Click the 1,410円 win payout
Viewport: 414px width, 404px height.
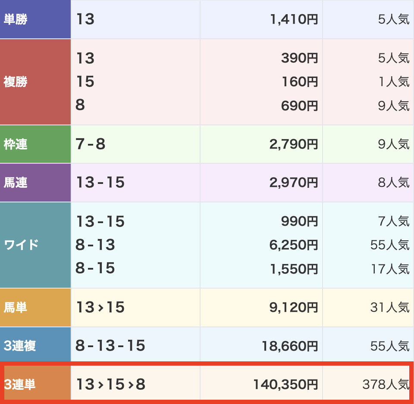pyautogui.click(x=294, y=19)
